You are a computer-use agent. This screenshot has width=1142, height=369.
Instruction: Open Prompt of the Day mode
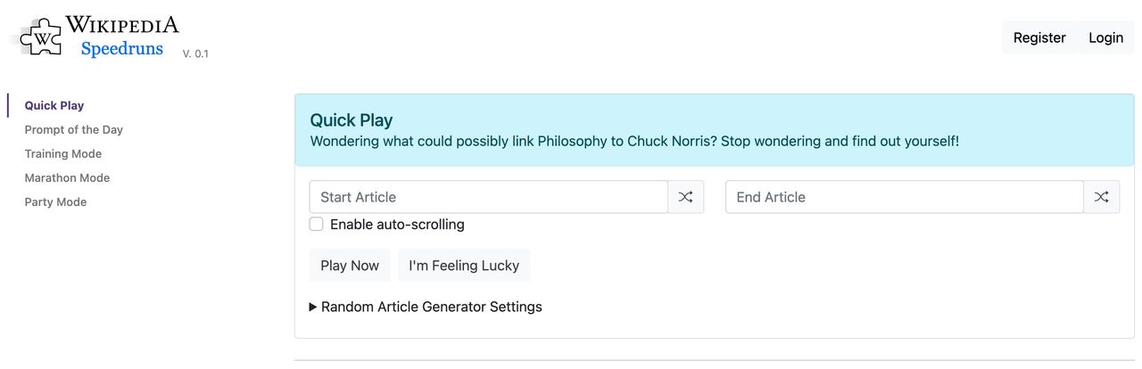click(x=74, y=130)
